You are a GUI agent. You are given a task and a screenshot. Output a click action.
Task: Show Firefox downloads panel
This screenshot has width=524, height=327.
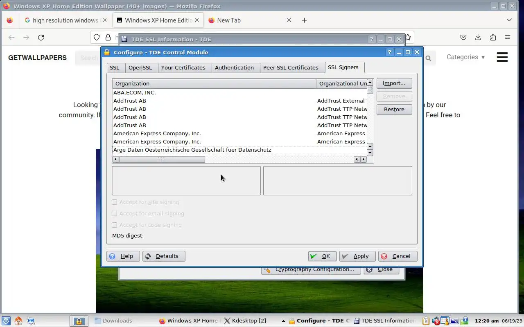(478, 37)
